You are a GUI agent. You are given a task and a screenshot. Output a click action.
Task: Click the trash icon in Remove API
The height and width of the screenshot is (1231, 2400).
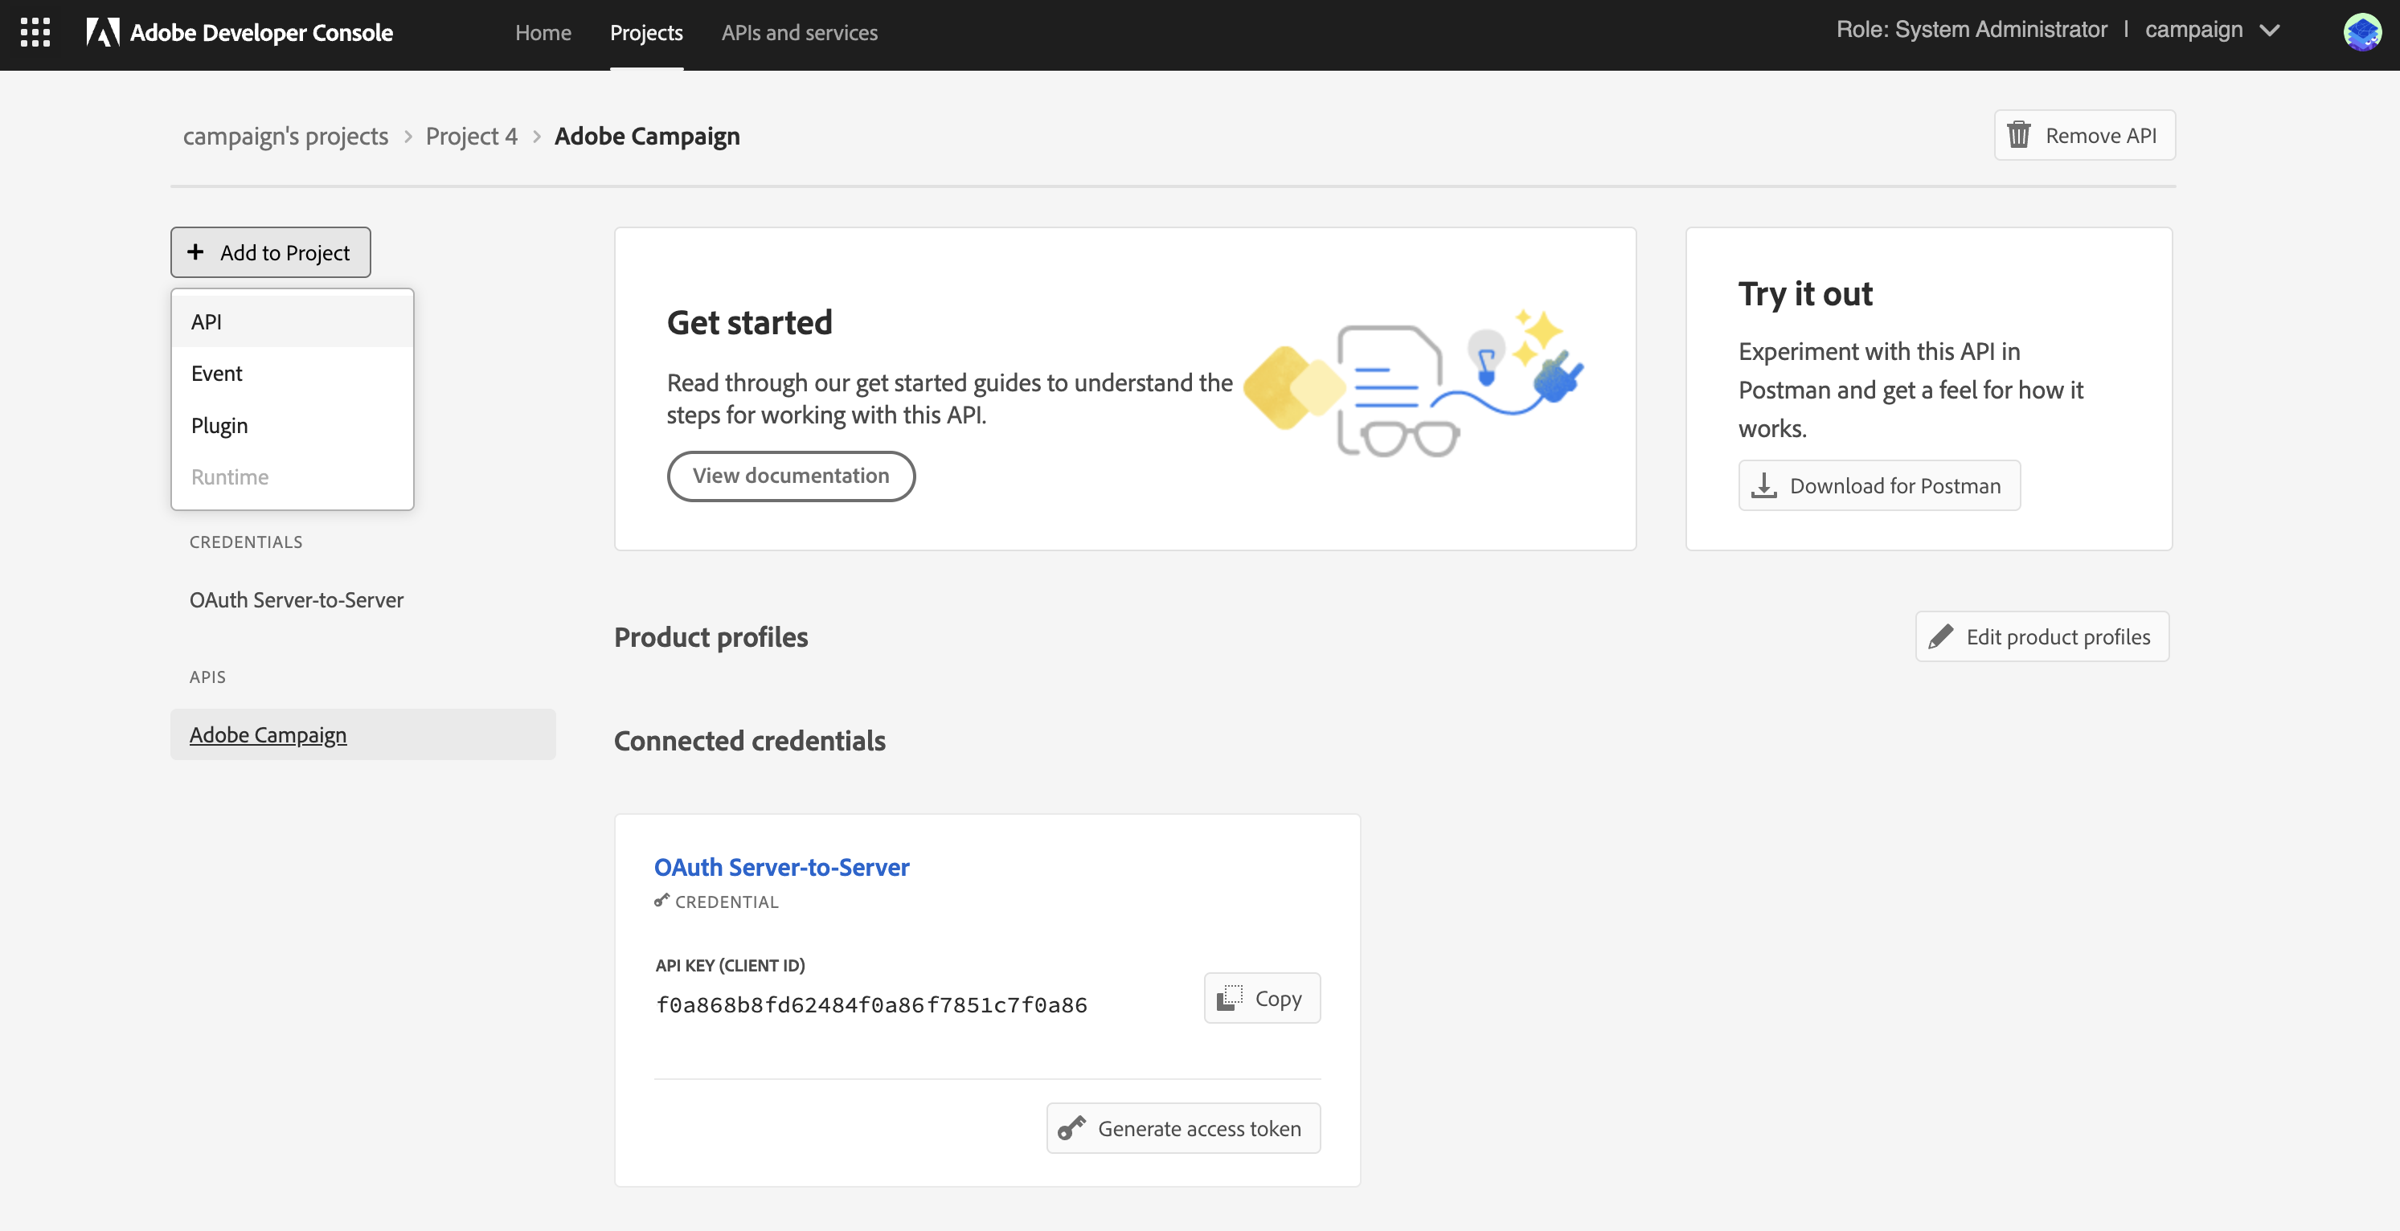(x=2018, y=135)
